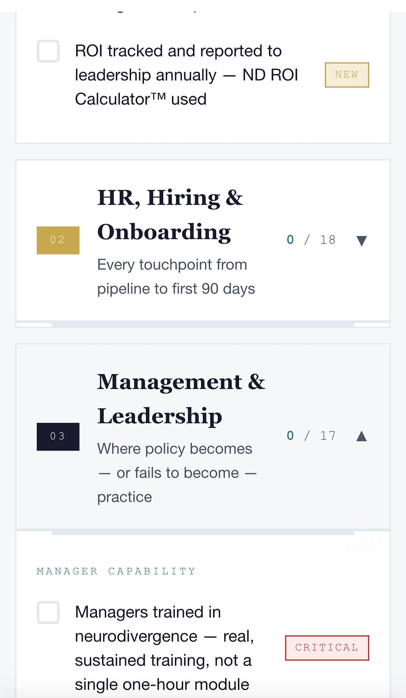
Task: Click the NEW badge next to ROI item
Action: tap(347, 75)
